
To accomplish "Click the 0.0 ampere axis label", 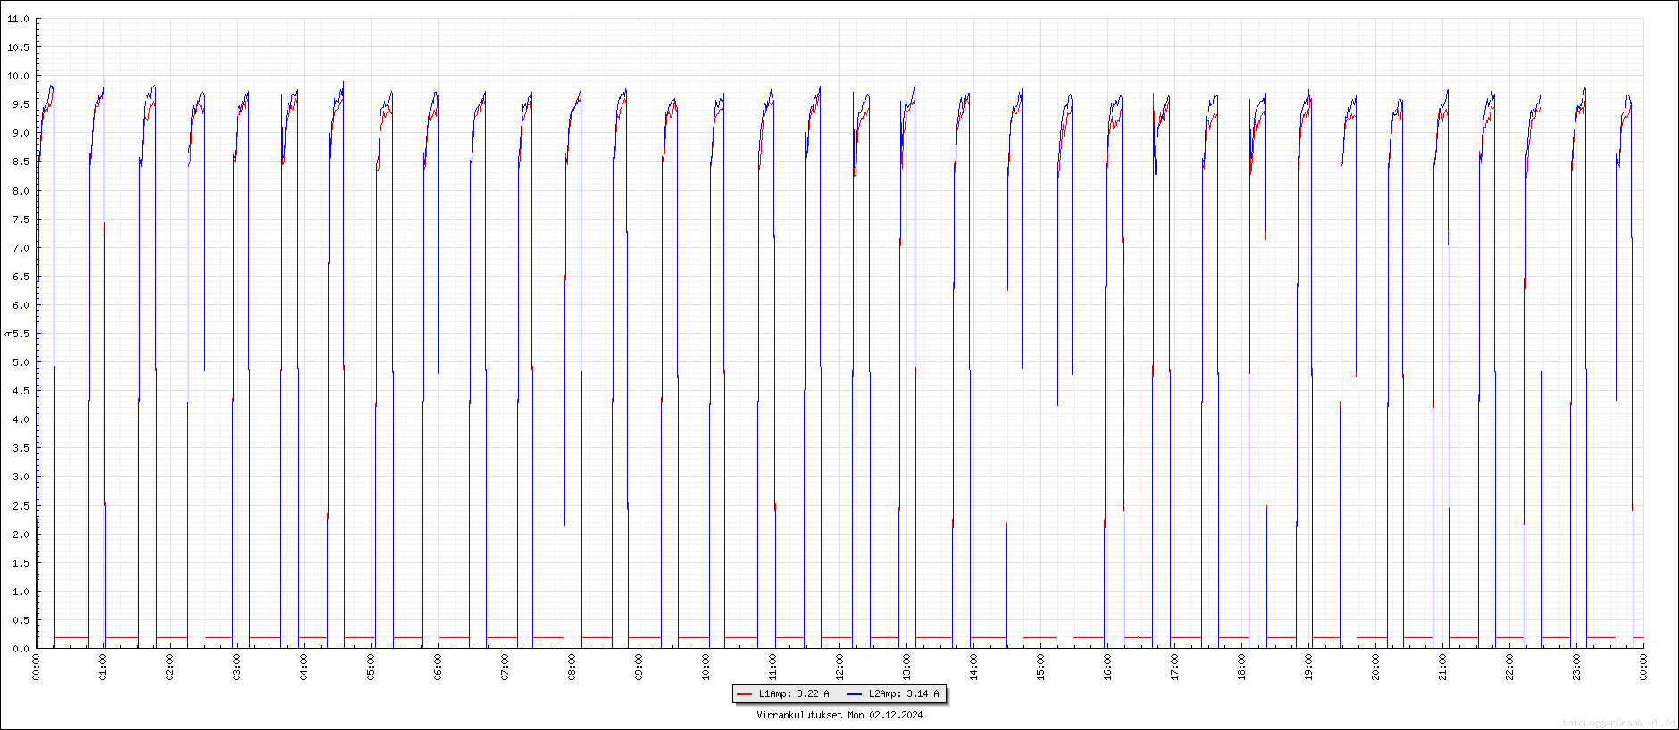I will click(x=21, y=649).
